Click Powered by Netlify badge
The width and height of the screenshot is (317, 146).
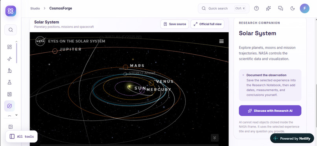(292, 139)
